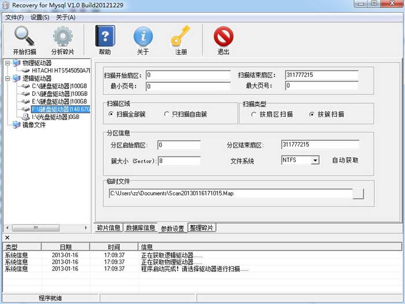The image size is (405, 304).
Task: Select the 镜像文件 tree node
Action: point(34,125)
